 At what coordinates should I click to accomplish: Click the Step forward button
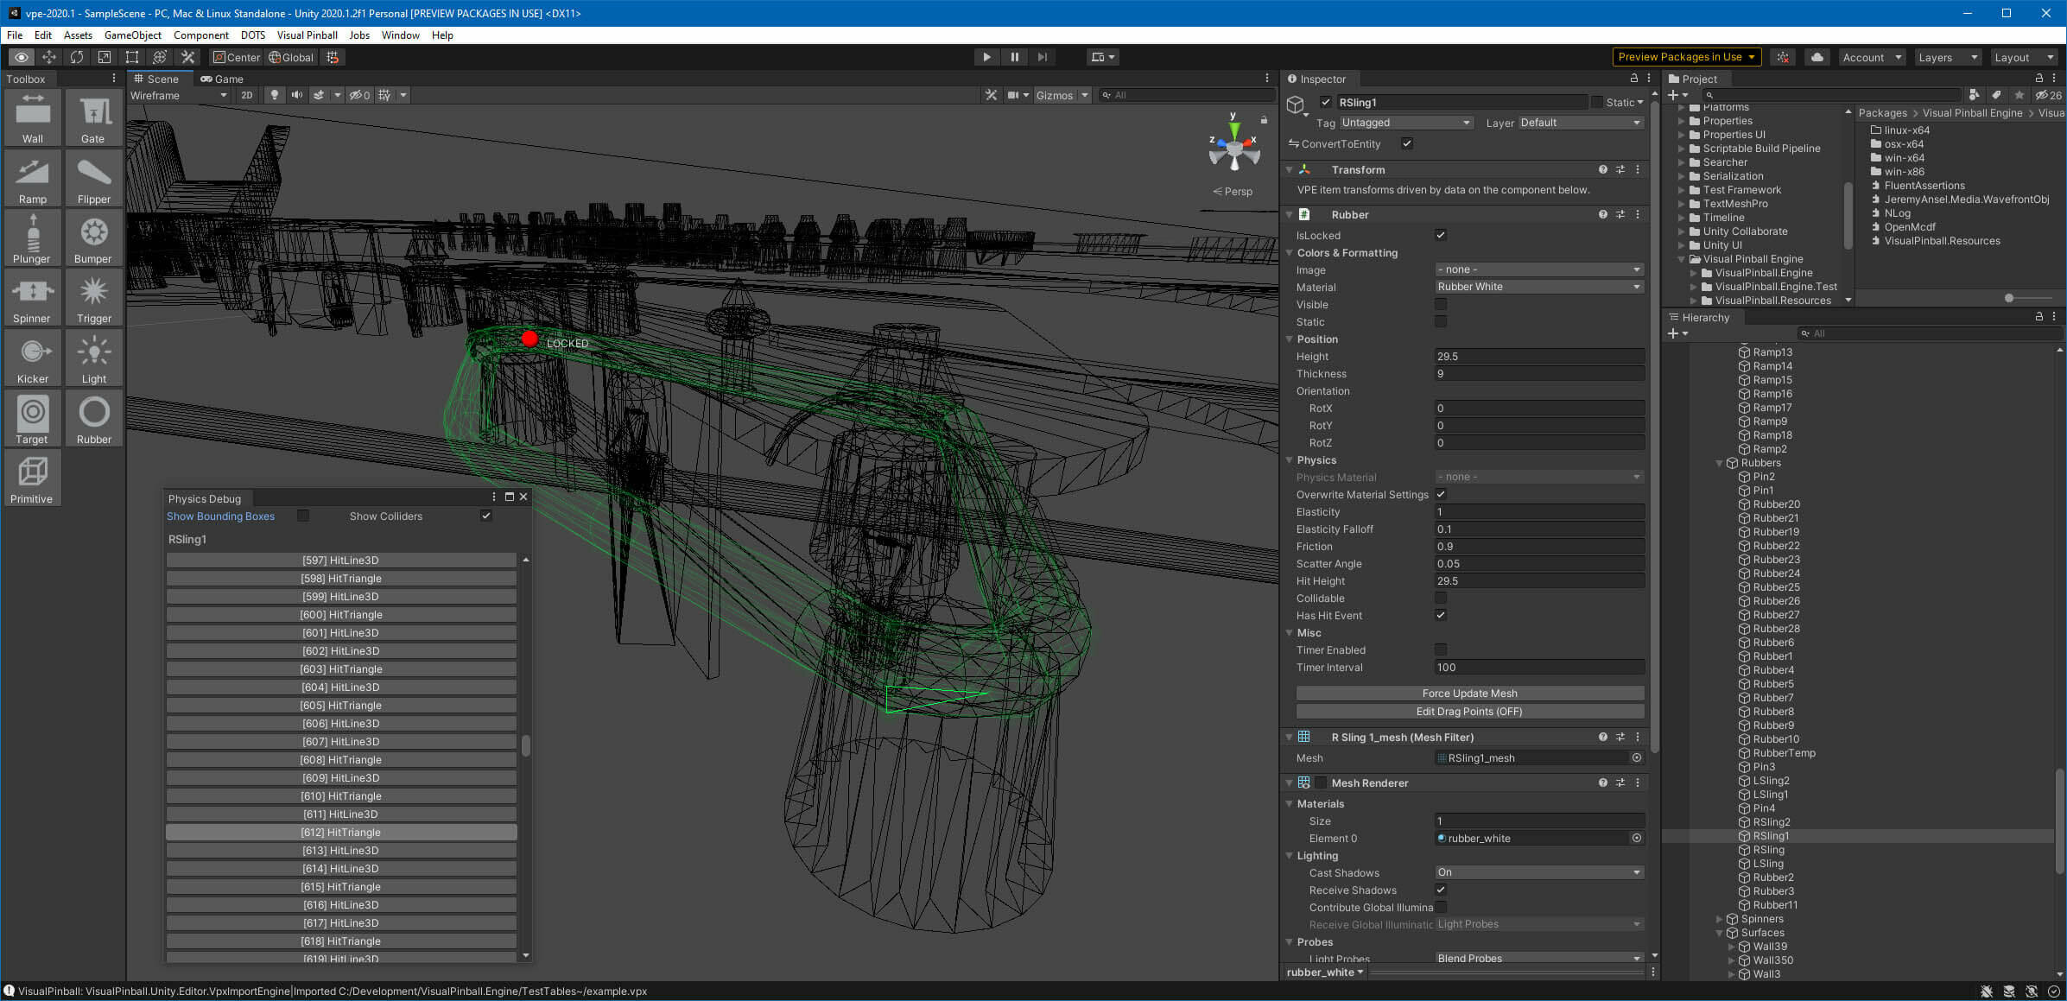pos(1042,57)
